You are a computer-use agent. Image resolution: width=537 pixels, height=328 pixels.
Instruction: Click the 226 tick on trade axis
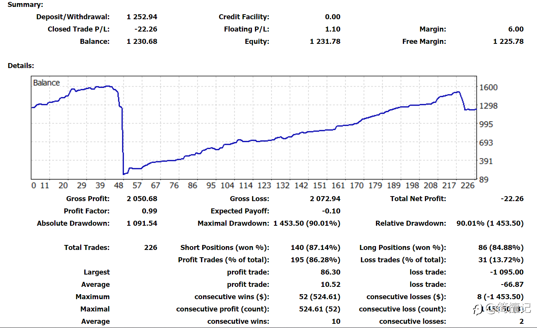[468, 185]
